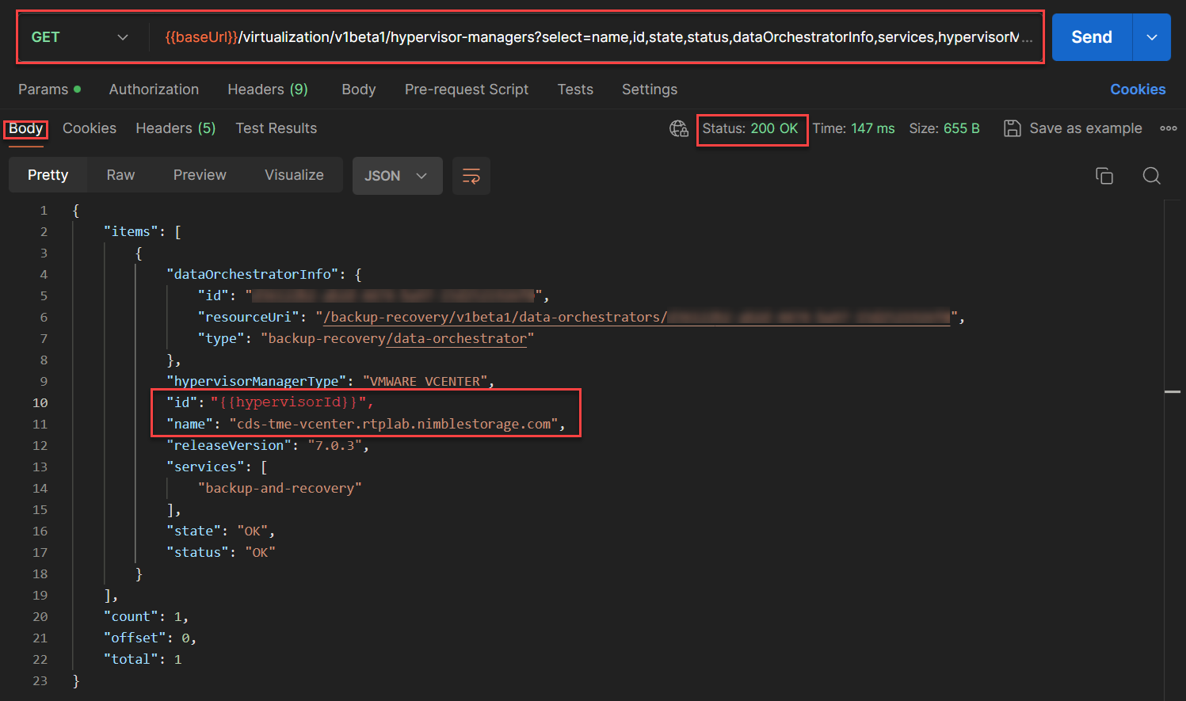Open the three-dot response options menu
Screen dimensions: 1186x701
tap(1169, 128)
